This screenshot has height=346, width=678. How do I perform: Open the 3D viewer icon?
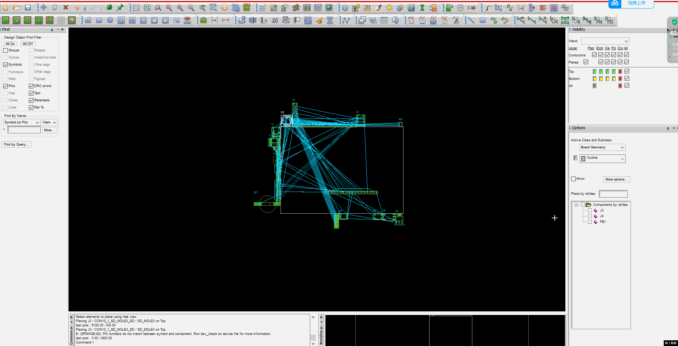tap(235, 7)
